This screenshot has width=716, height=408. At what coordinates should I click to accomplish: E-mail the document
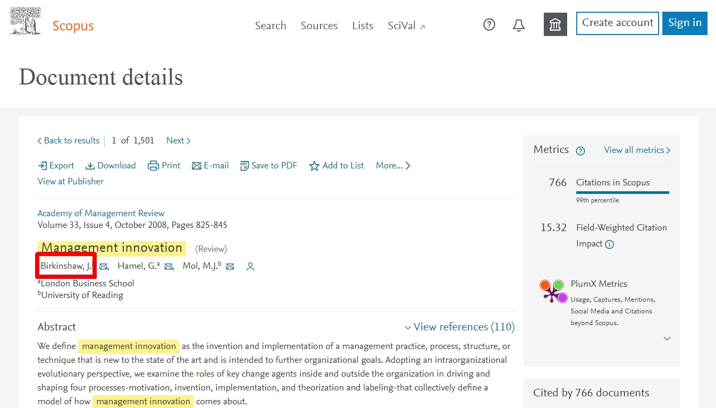210,165
